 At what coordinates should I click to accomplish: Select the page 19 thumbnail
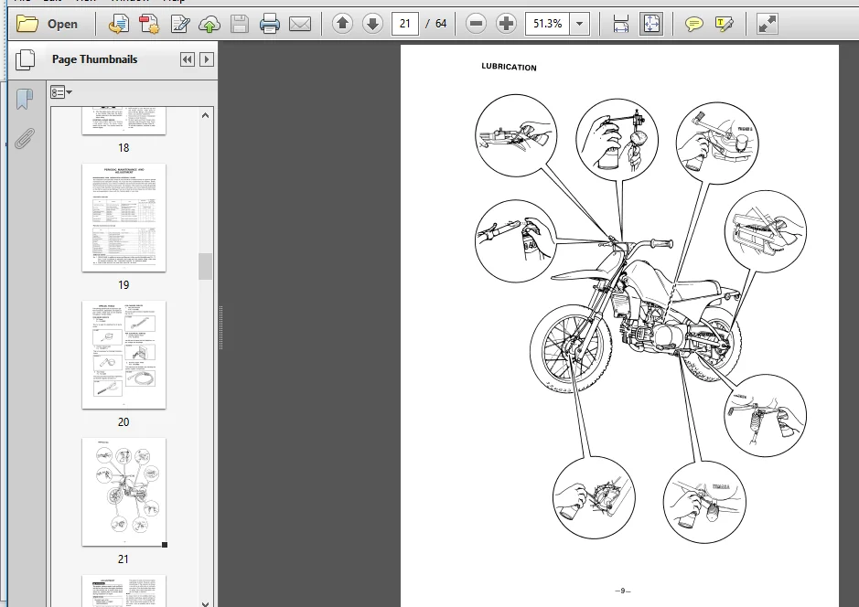(x=123, y=218)
